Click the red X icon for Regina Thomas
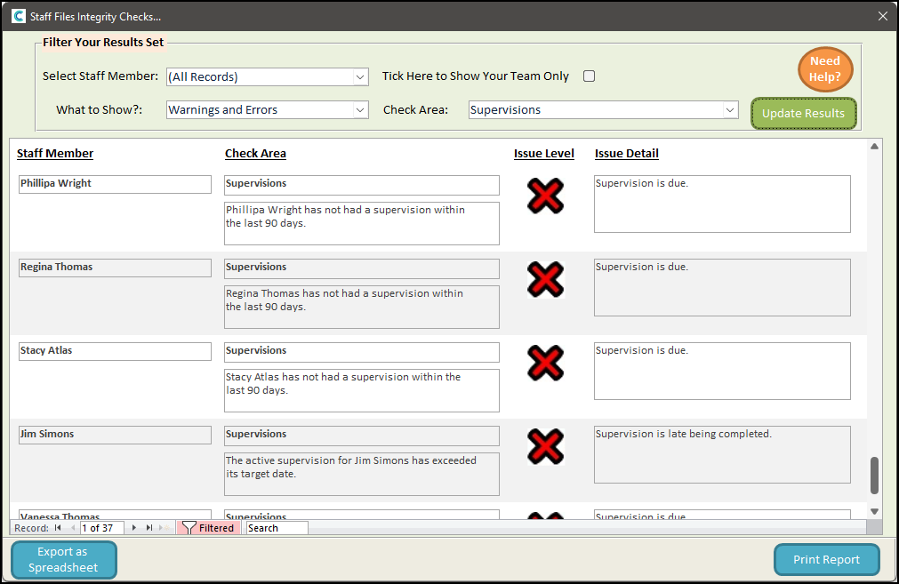 click(x=545, y=279)
